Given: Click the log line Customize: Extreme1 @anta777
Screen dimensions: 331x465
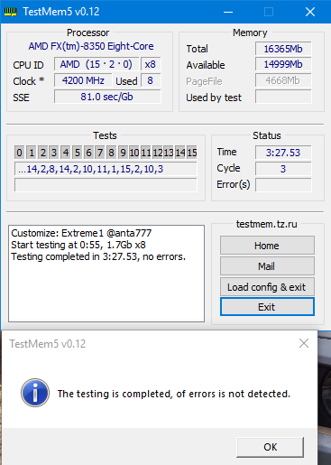Looking at the screenshot, I should pos(81,233).
